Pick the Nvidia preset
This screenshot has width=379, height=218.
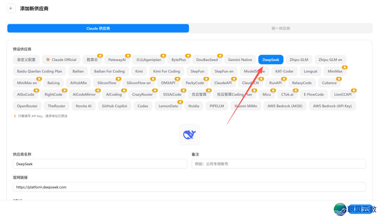pyautogui.click(x=194, y=106)
